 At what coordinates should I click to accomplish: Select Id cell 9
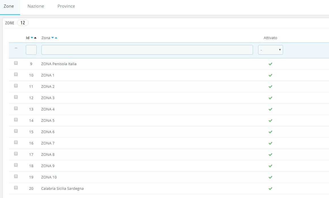click(31, 64)
